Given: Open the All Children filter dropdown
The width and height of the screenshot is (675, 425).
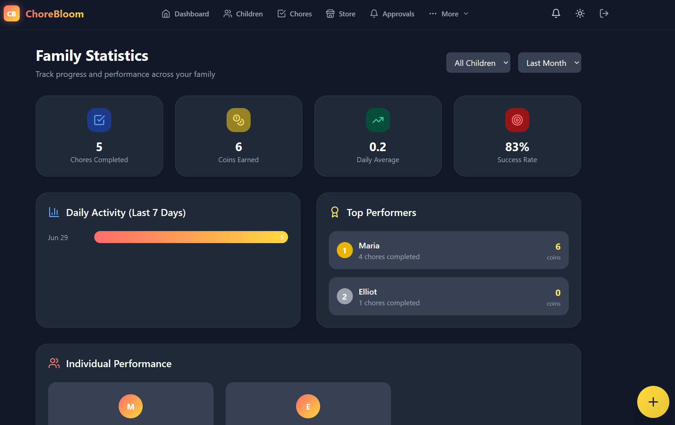Looking at the screenshot, I should [x=478, y=63].
